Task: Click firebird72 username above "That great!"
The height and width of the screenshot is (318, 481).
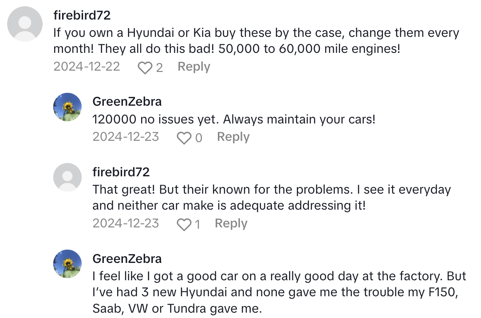Action: click(121, 172)
